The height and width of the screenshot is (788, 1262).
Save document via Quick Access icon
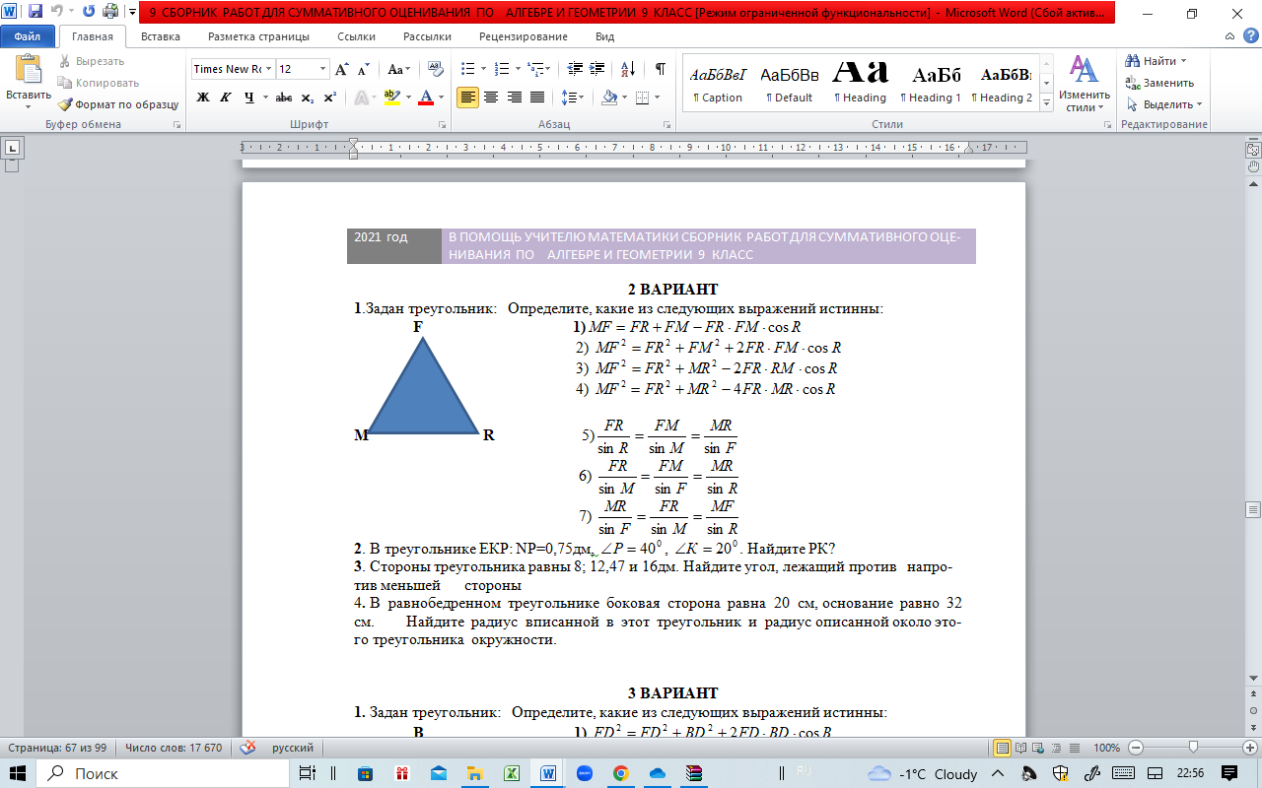pyautogui.click(x=35, y=12)
